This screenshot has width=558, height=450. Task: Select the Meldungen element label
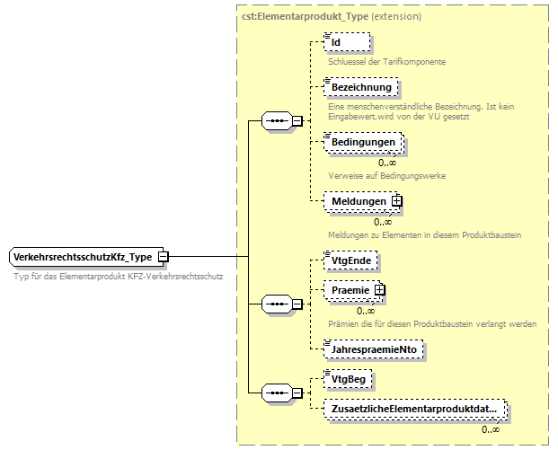[x=357, y=201]
